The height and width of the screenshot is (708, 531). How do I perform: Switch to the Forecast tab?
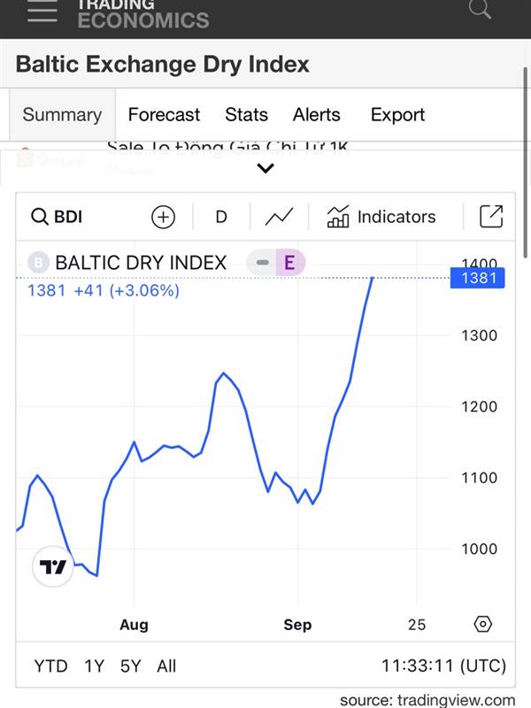coord(164,115)
